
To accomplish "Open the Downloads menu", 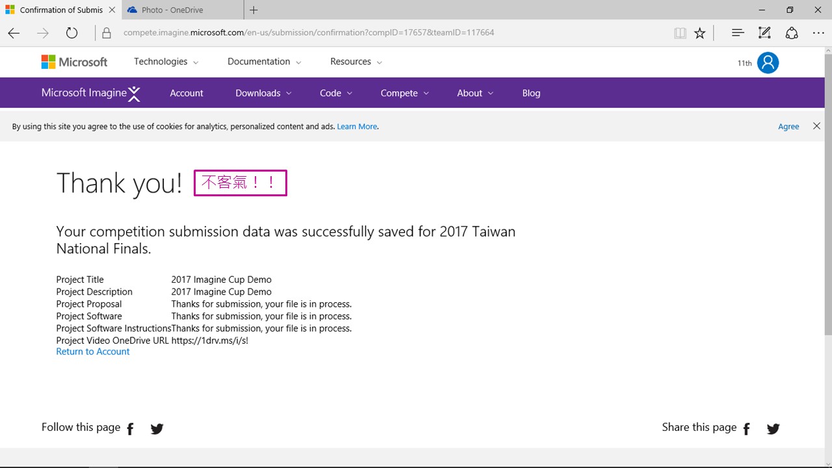I will tap(264, 93).
